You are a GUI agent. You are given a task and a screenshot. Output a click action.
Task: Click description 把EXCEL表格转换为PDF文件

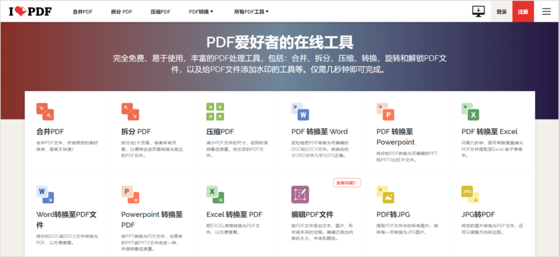(233, 229)
